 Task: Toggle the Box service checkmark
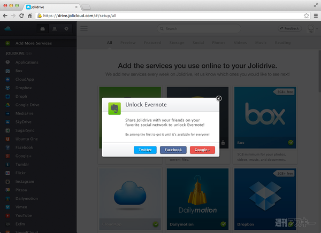(x=291, y=142)
